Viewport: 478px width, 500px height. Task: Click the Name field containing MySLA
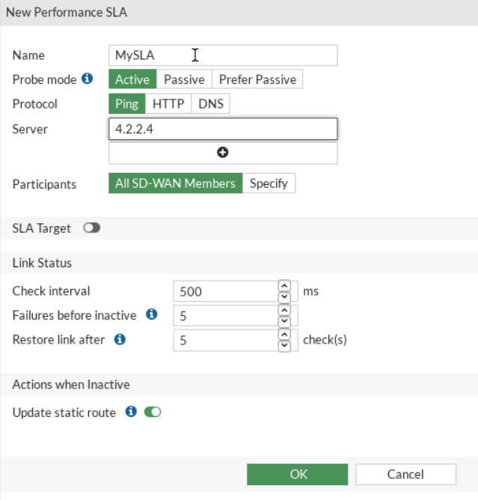(x=223, y=55)
